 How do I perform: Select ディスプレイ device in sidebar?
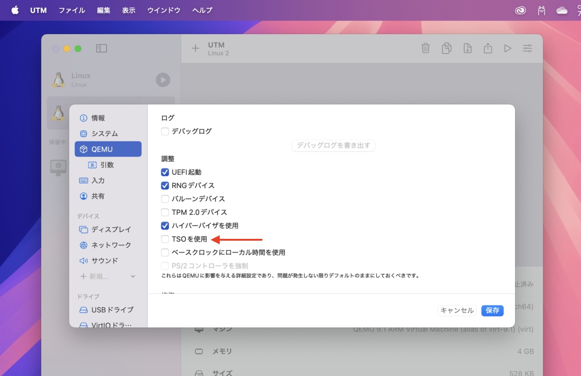(108, 229)
